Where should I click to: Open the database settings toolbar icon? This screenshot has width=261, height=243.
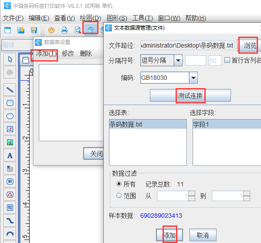pos(91,30)
